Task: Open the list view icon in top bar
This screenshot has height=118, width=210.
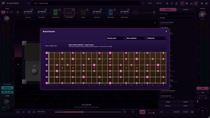Action: pyautogui.click(x=167, y=3)
